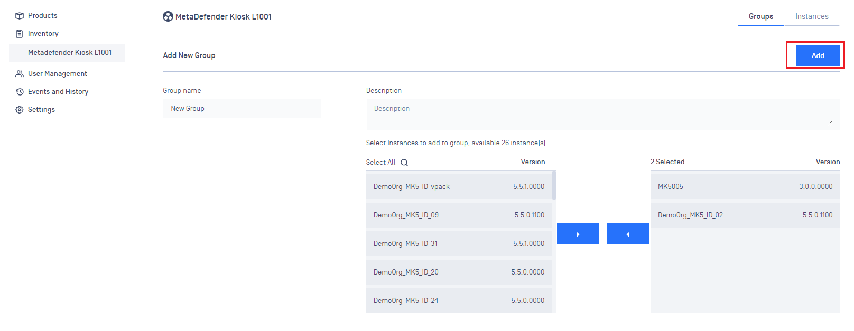Viewport: 854px width, 331px height.
Task: Open Settings in the sidebar
Action: pos(41,110)
